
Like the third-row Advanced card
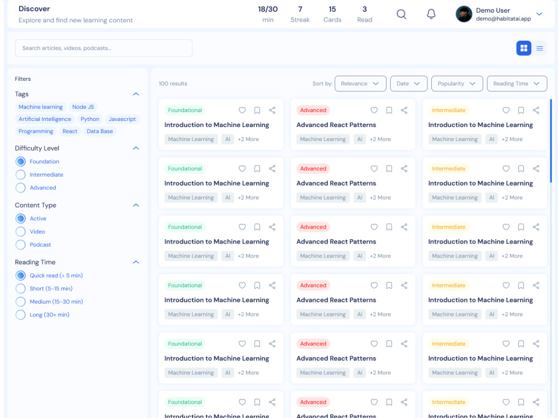point(374,227)
